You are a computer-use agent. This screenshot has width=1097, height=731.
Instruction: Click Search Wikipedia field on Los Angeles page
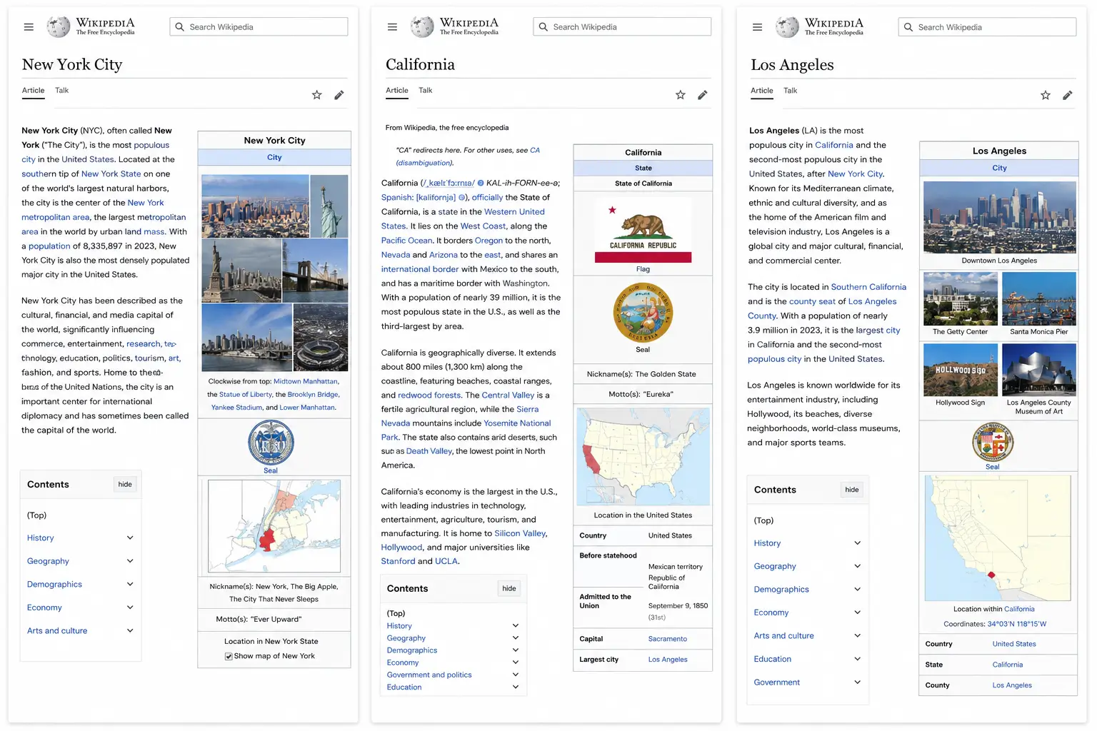[x=987, y=27]
